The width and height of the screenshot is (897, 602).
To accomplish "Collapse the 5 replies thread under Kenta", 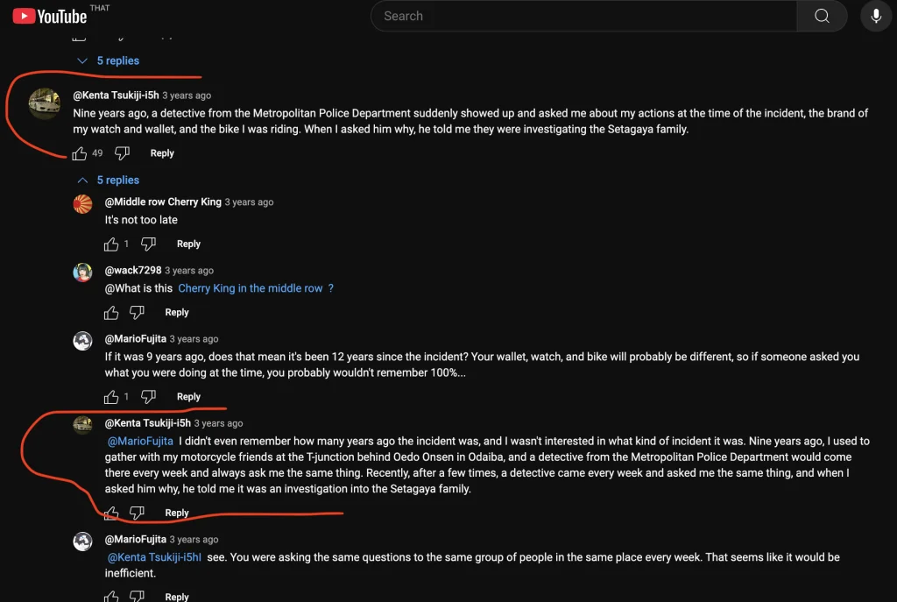I will tap(109, 180).
